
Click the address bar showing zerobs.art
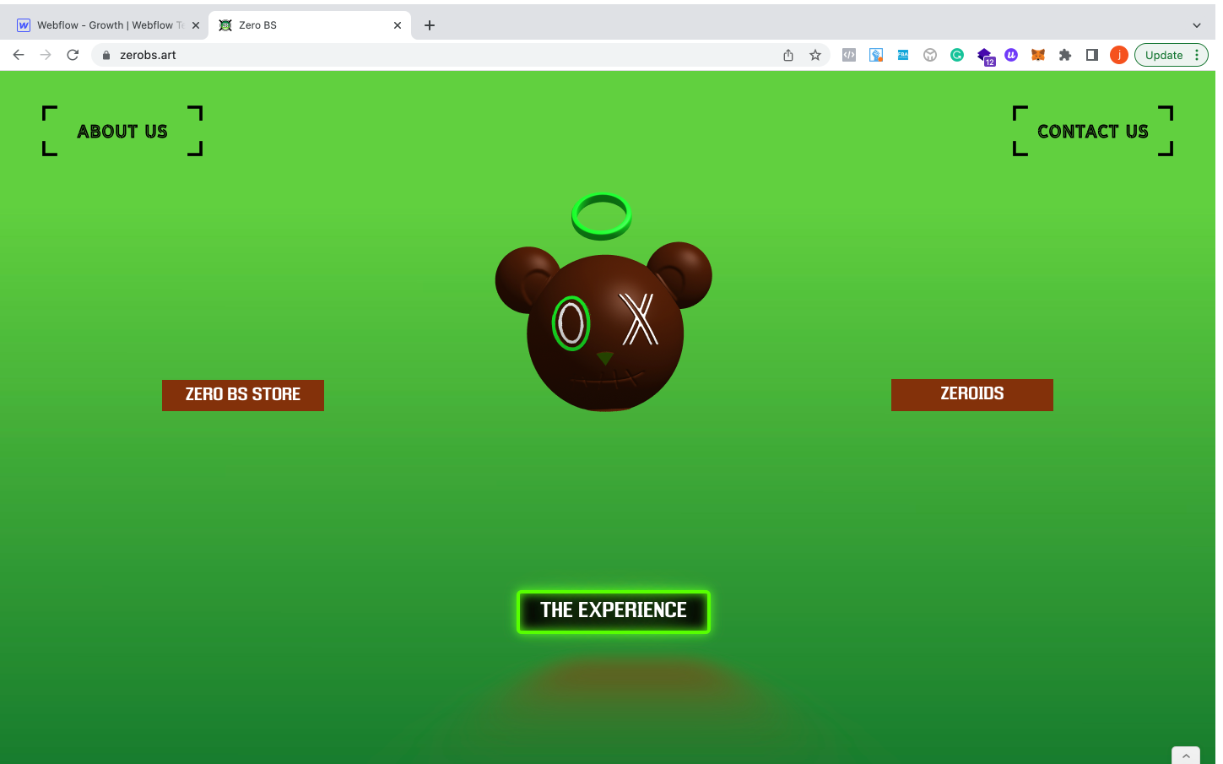click(x=422, y=55)
